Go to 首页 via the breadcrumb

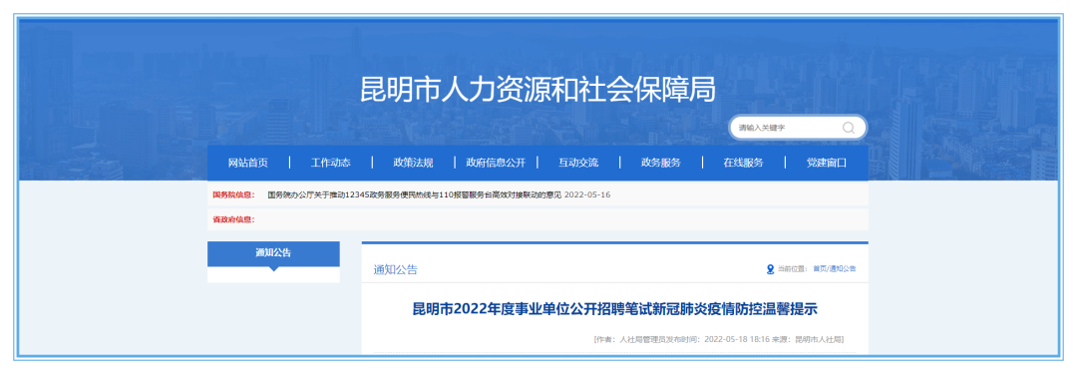820,269
